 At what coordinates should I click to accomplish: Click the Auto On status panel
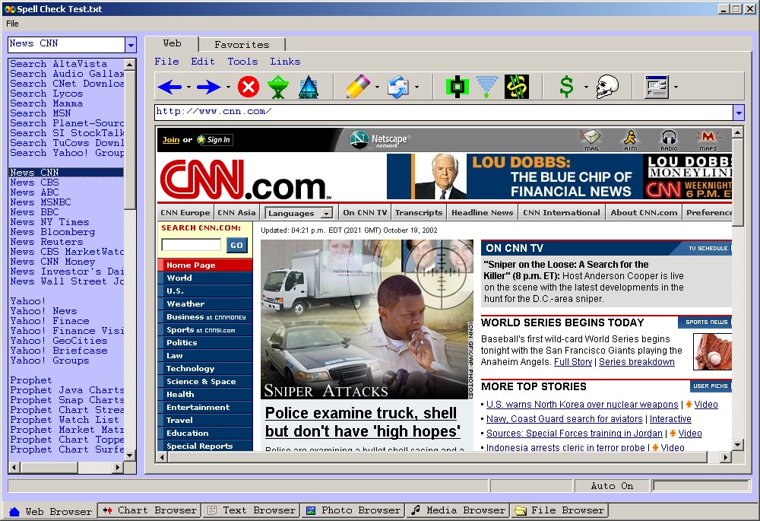coord(612,485)
